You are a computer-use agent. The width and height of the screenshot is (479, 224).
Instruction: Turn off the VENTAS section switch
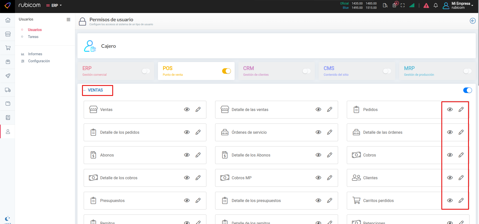tap(467, 90)
